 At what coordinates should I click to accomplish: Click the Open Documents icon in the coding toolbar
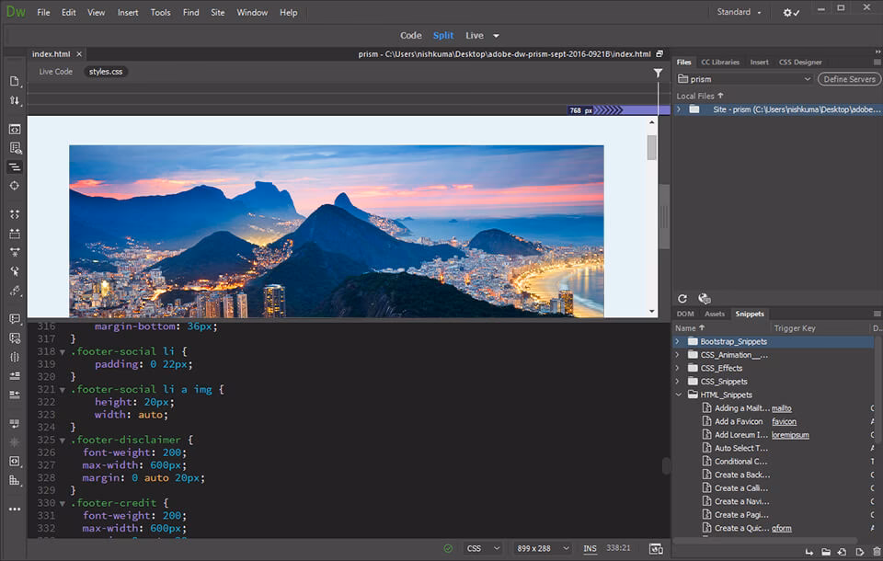pyautogui.click(x=14, y=81)
